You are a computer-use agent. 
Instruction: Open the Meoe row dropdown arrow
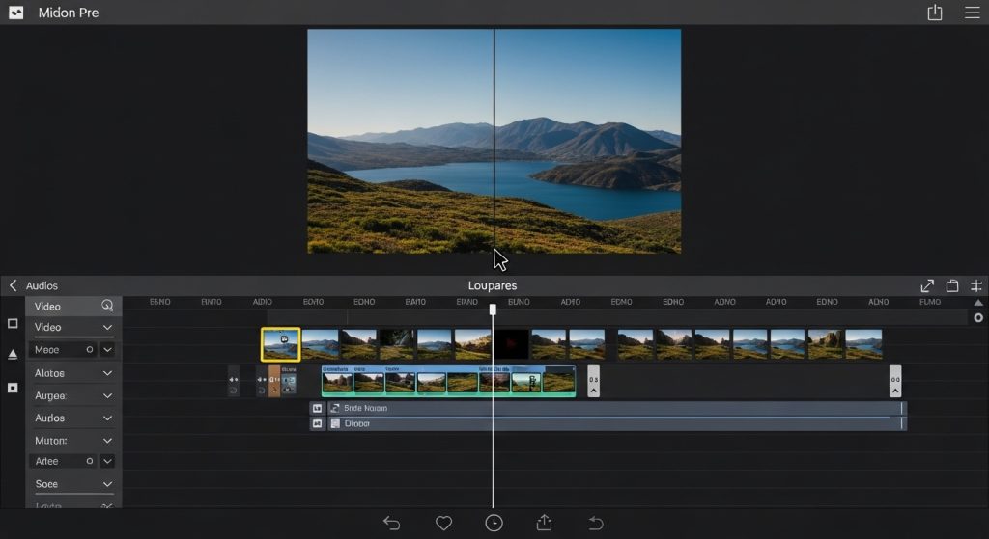pyautogui.click(x=107, y=349)
